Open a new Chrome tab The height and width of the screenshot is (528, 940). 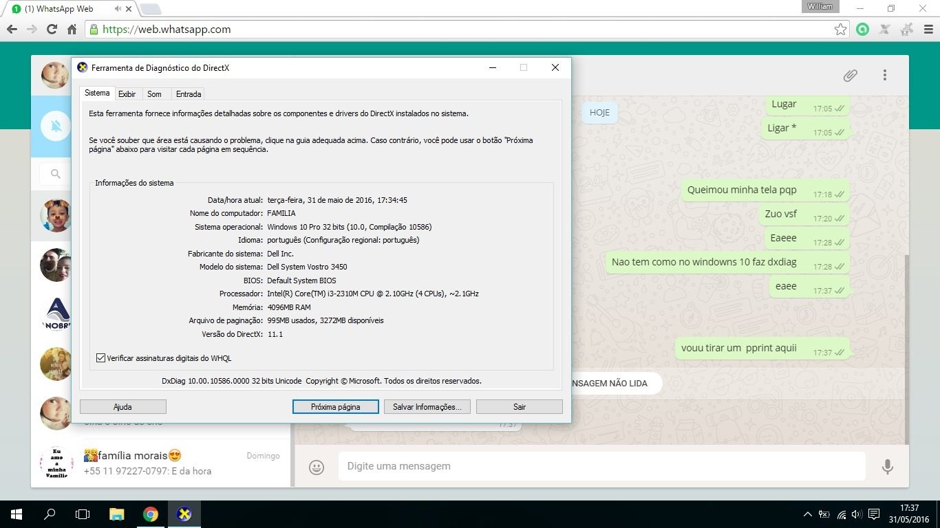tap(151, 9)
